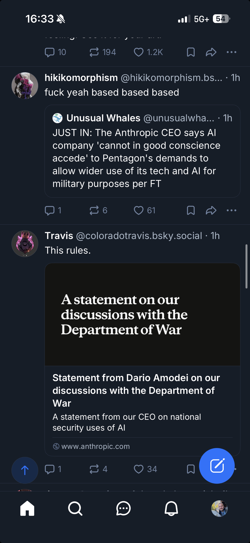
Task: Open more options on the 1.2K-likes post
Action: pos(231,52)
